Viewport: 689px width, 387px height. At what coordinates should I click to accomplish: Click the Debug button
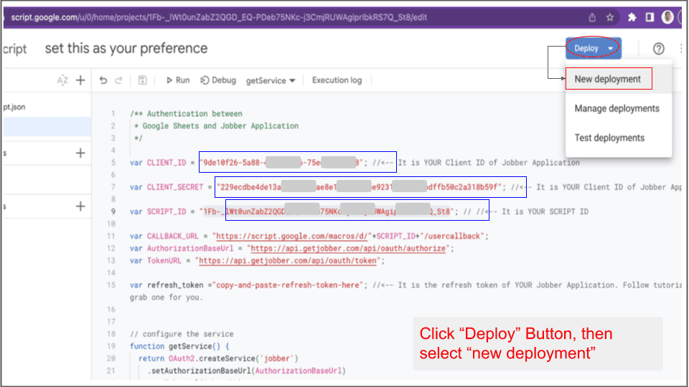click(218, 80)
